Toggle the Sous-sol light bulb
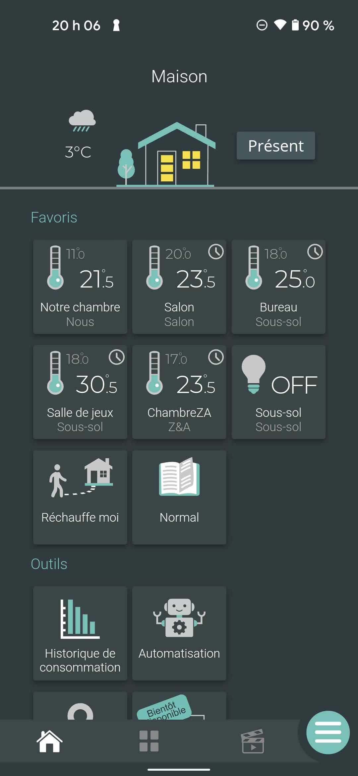The width and height of the screenshot is (358, 776). 254,374
